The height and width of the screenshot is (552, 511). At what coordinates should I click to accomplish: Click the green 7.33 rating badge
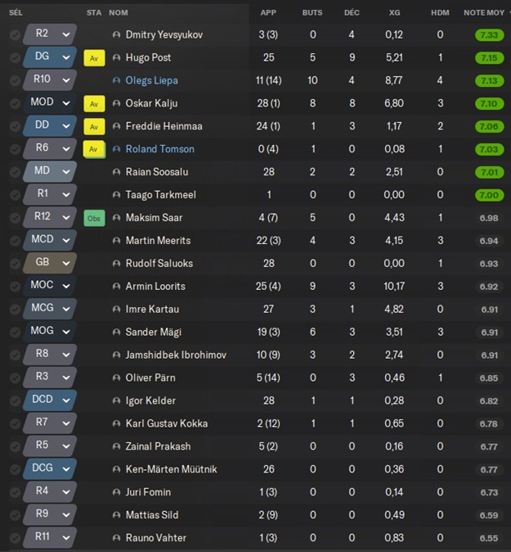click(x=488, y=35)
